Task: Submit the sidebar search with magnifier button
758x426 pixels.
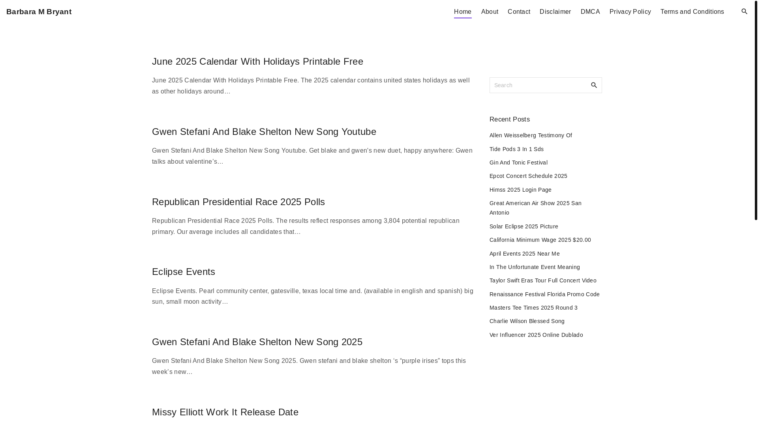Action: point(594,85)
